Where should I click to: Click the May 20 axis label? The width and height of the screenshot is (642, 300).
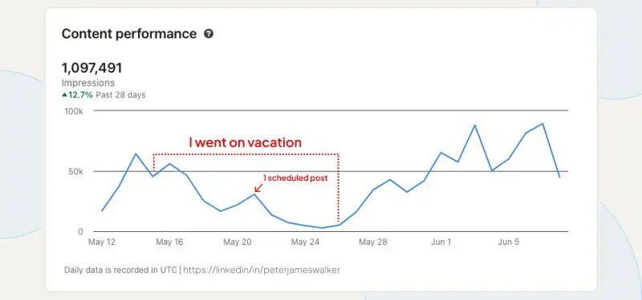237,242
